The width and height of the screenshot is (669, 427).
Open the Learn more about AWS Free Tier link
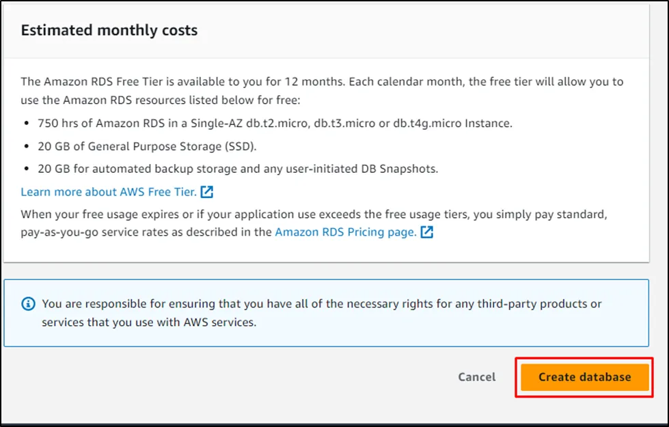pos(109,192)
